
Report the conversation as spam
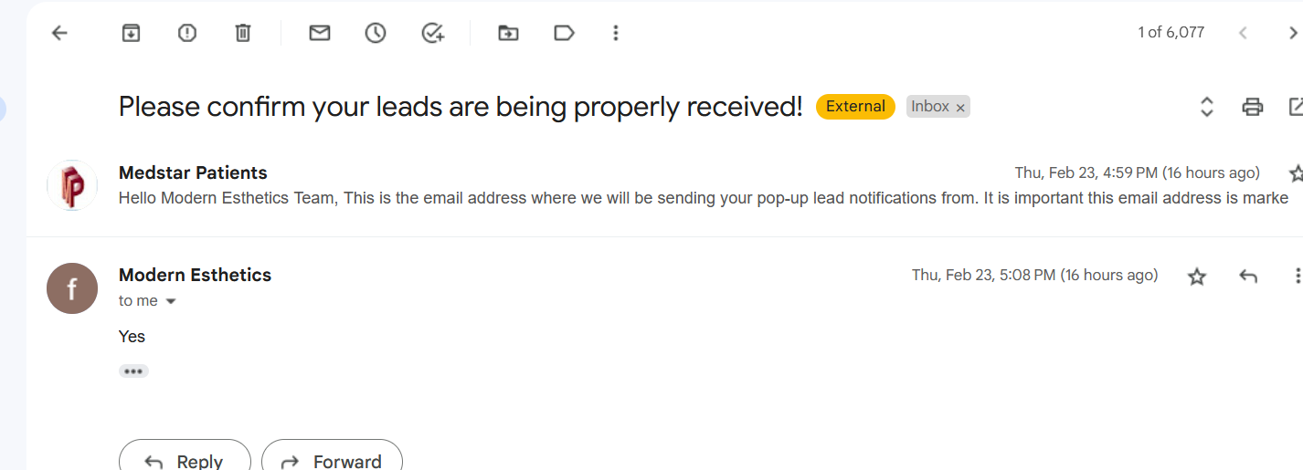pyautogui.click(x=187, y=33)
